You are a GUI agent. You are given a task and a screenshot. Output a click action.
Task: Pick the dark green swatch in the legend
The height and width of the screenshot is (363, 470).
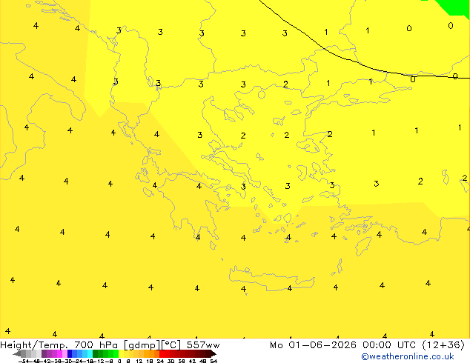pos(96,354)
